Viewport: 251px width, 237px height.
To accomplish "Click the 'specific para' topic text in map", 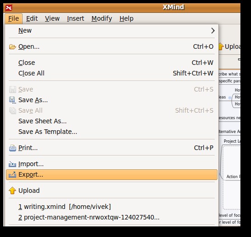I will (x=229, y=81).
